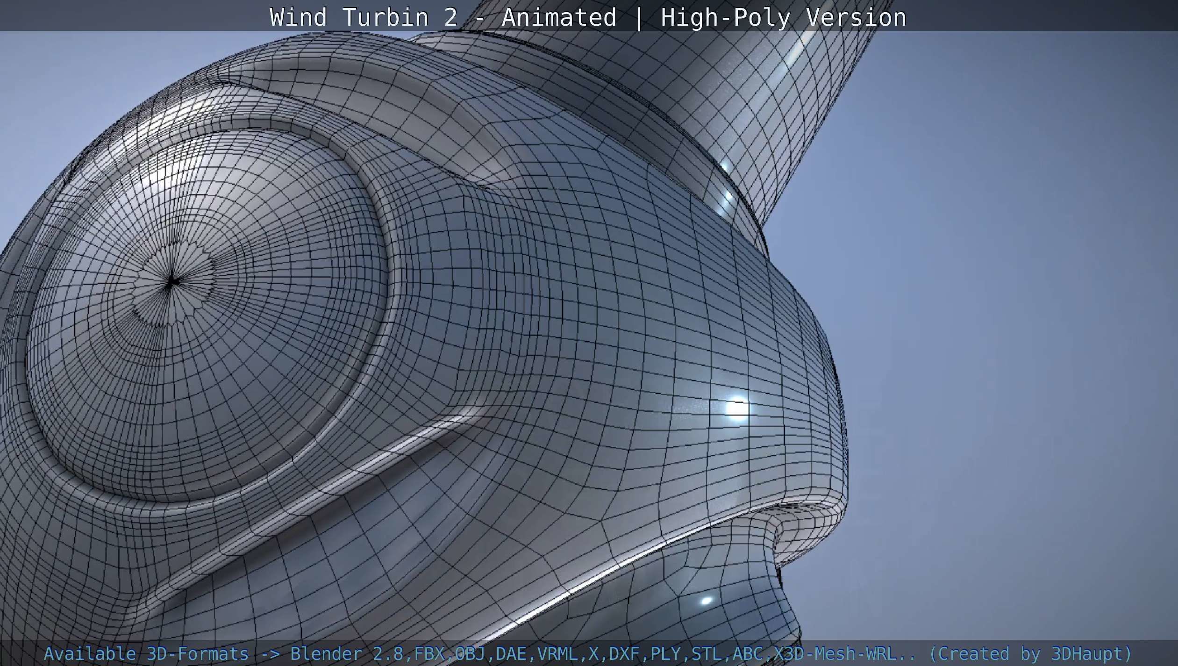Click the title text 'Wind Turbin 2 - Animated | High-Poly Version'
Viewport: 1178px width, 666px height.
pos(588,18)
